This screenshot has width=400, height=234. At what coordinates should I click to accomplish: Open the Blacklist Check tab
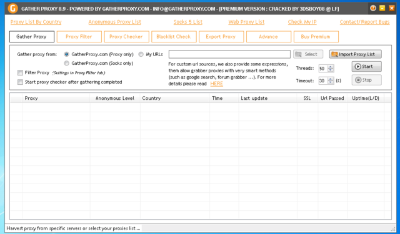[x=174, y=37]
